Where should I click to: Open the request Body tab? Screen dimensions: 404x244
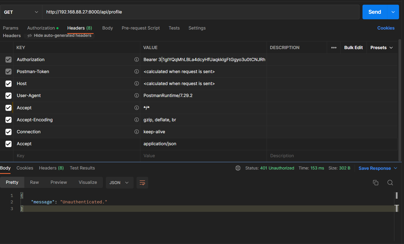pyautogui.click(x=108, y=28)
